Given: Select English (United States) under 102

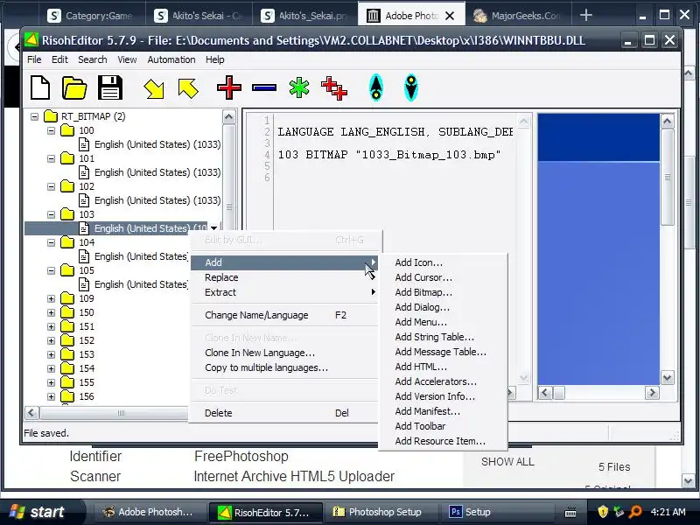Looking at the screenshot, I should pos(157,200).
